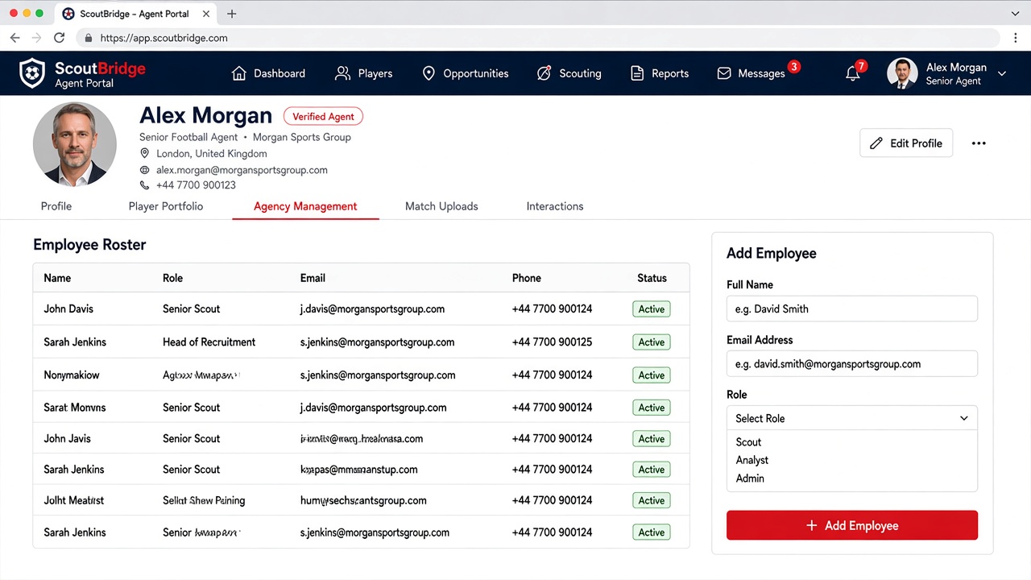Click the large Alex Morgan profile photo
The image size is (1031, 580).
75,144
